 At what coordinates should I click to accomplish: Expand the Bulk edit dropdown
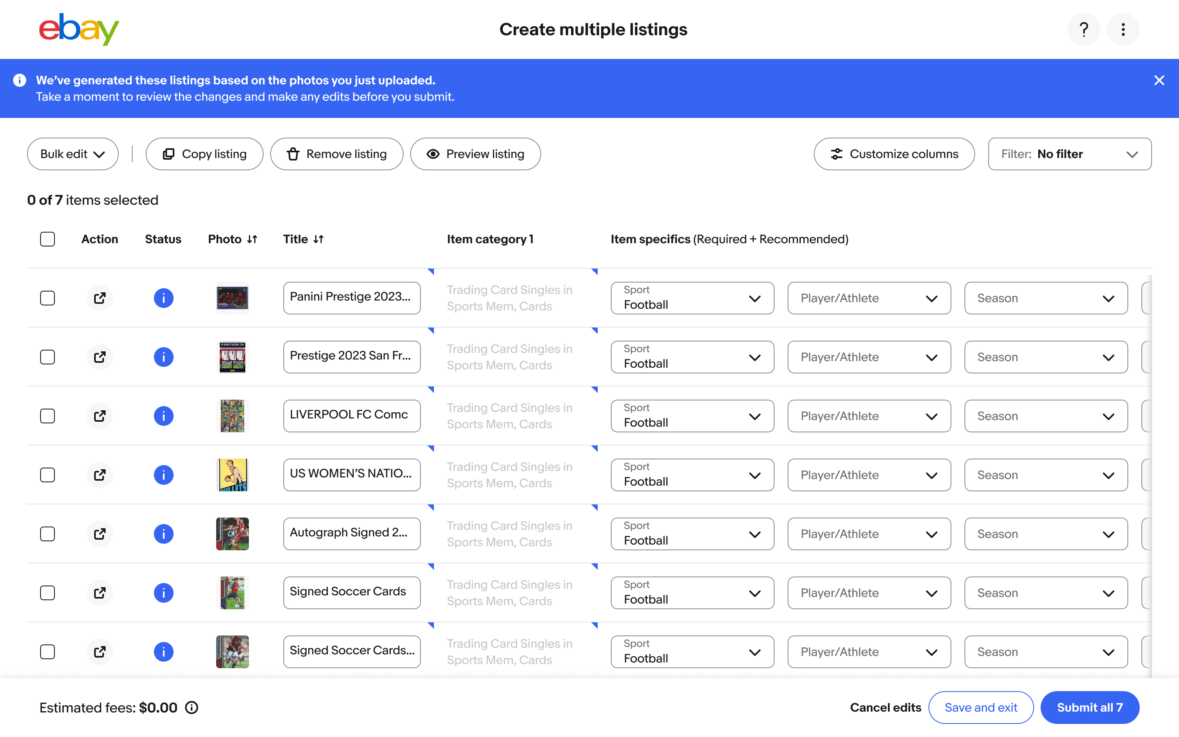(72, 154)
